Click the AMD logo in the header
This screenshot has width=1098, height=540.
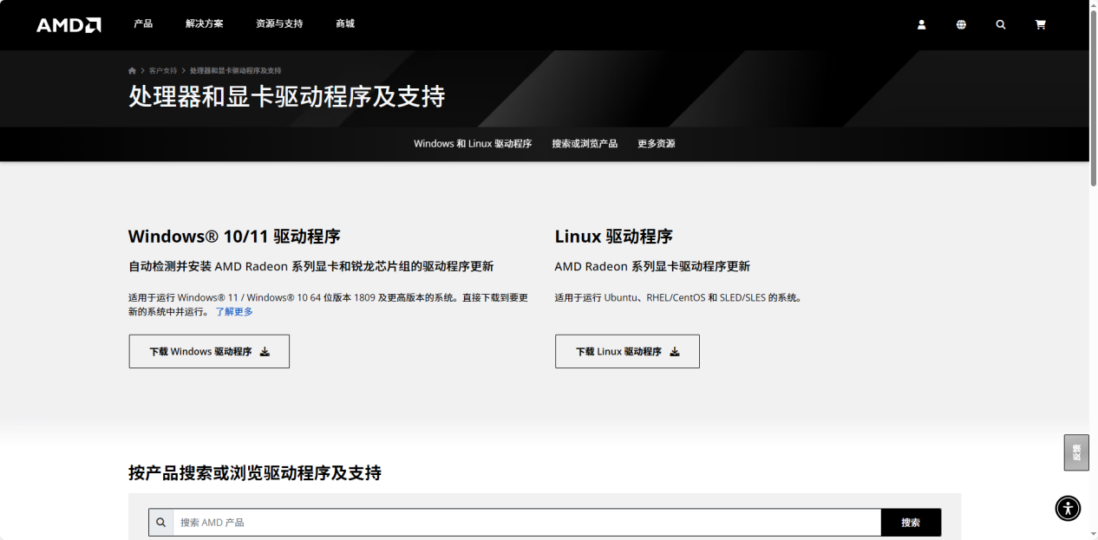click(x=69, y=24)
